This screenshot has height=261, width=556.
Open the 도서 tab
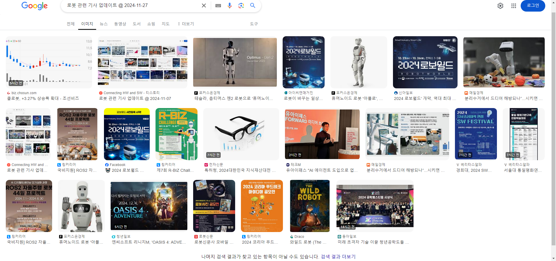point(137,24)
